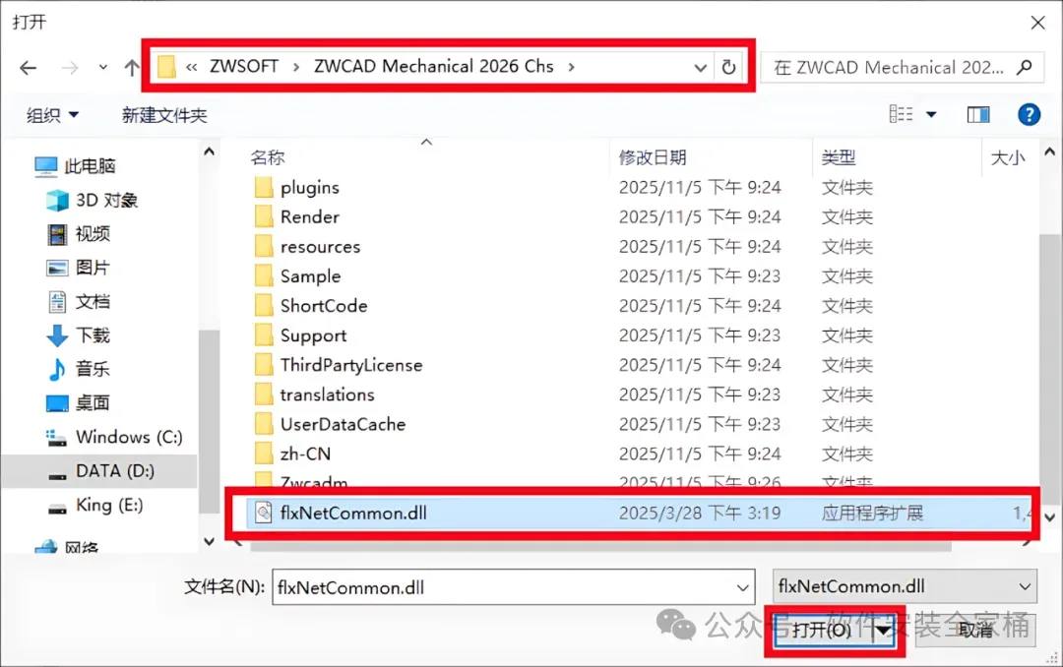Viewport: 1063px width, 667px height.
Task: Sort files by 修改日期 column
Action: tap(653, 158)
